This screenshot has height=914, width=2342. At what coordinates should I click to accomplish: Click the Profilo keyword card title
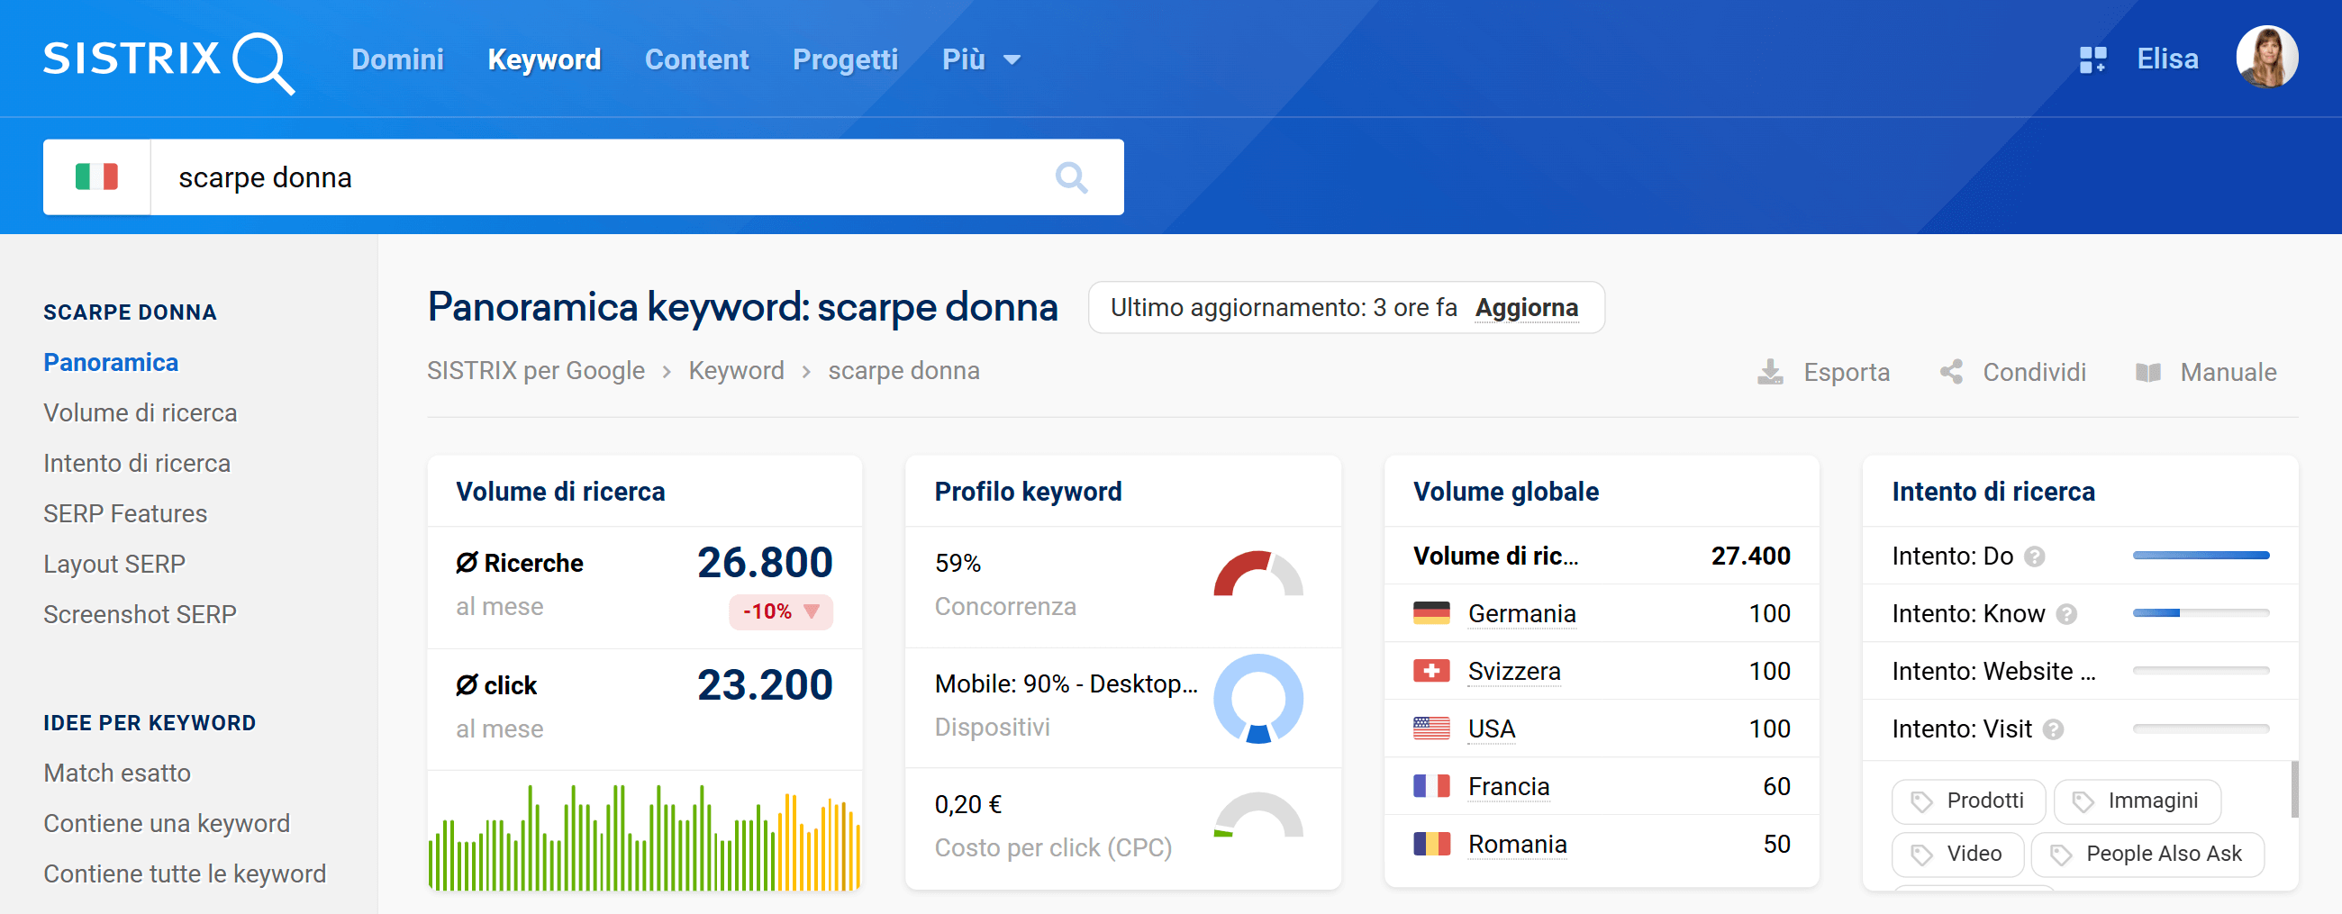point(1028,492)
